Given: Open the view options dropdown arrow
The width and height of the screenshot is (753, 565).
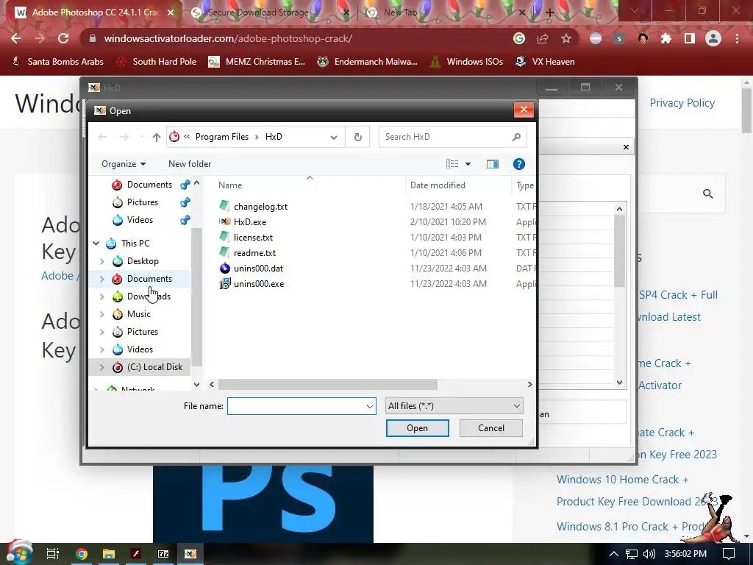Looking at the screenshot, I should pos(468,164).
